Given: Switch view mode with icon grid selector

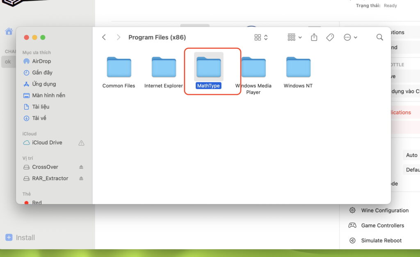Looking at the screenshot, I should tap(261, 37).
